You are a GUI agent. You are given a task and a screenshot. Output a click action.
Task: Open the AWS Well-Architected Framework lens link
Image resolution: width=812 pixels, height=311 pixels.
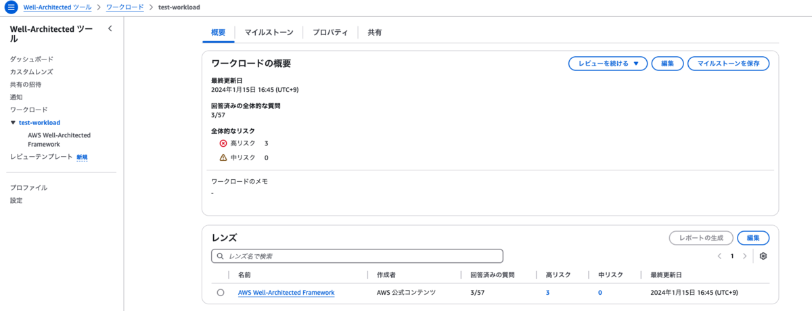286,293
